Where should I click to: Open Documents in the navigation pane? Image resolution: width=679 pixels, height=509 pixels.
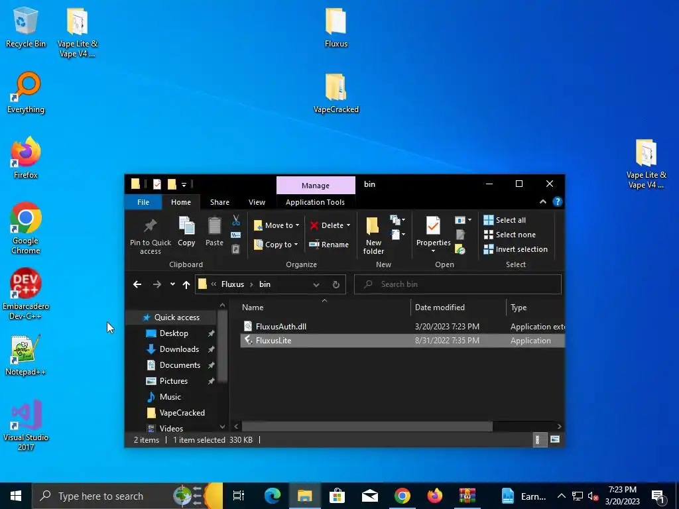tap(180, 365)
